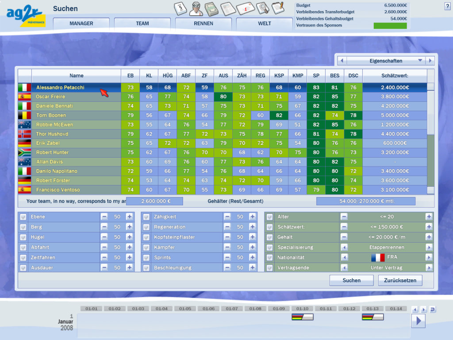
Task: Click right arrow next to FRA nationality
Action: (x=429, y=258)
